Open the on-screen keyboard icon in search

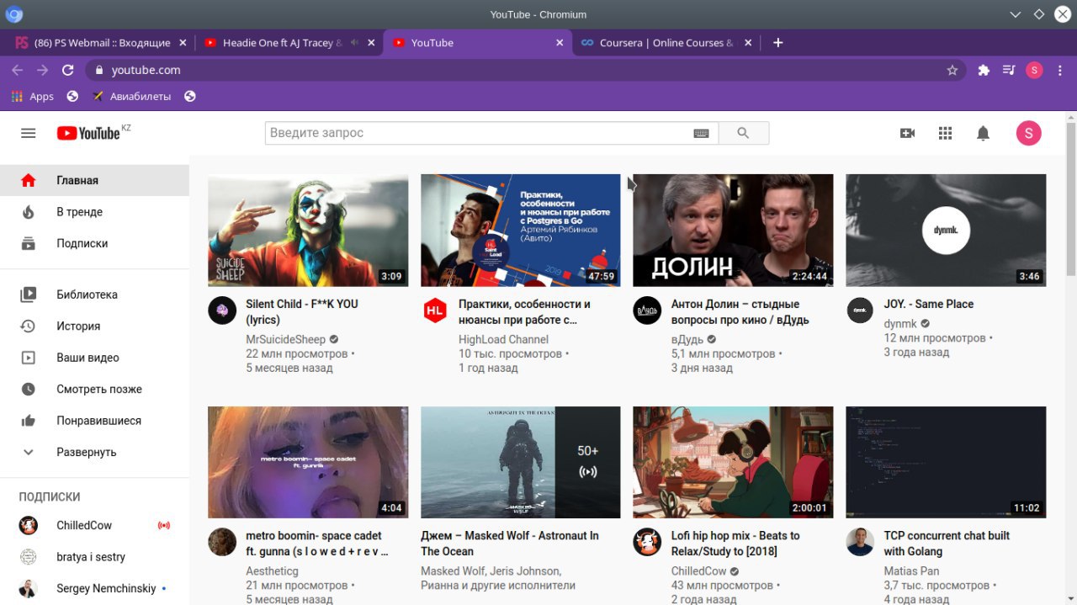[x=701, y=133]
